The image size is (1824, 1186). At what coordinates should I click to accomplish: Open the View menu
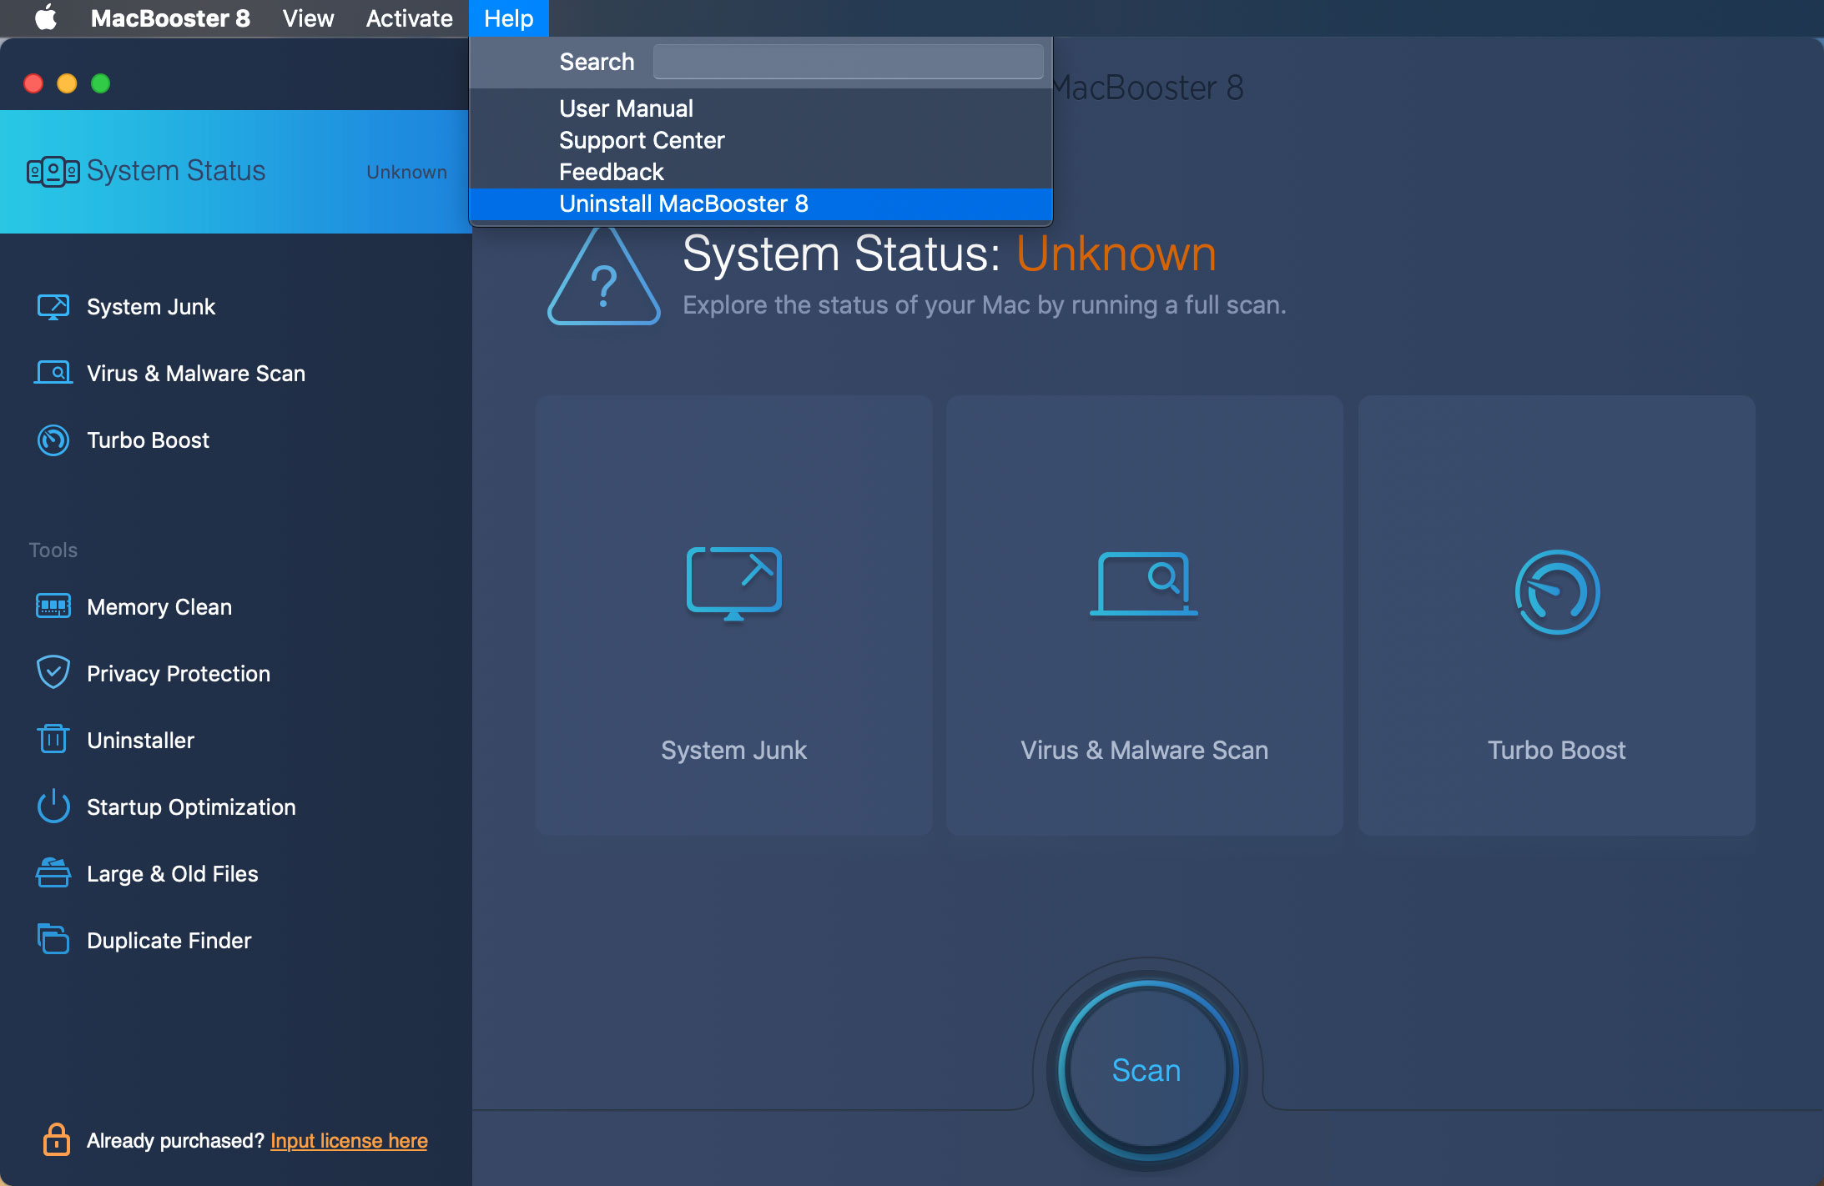coord(308,18)
